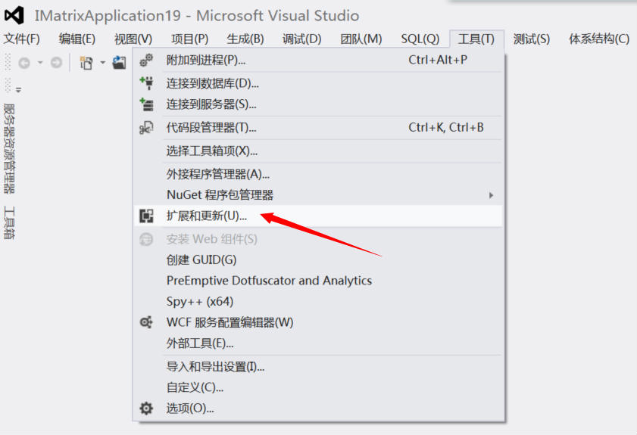Image resolution: width=637 pixels, height=435 pixels.
Task: Open the 项目(P) menu
Action: (x=189, y=39)
